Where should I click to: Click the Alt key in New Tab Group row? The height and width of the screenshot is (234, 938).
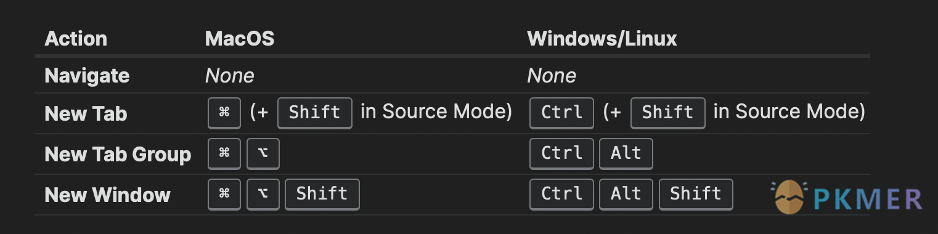(626, 153)
